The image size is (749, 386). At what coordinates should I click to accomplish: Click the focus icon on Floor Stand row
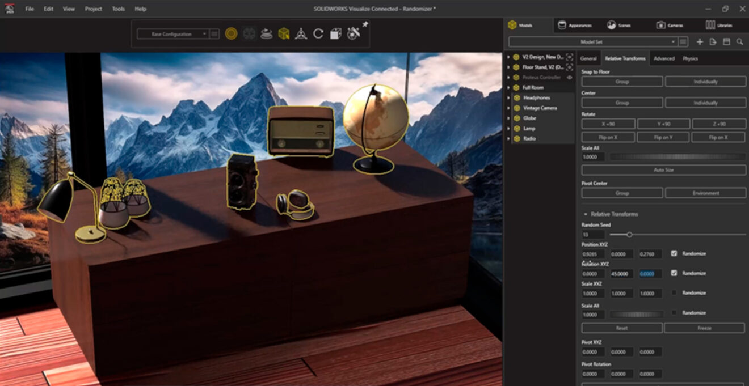point(569,67)
